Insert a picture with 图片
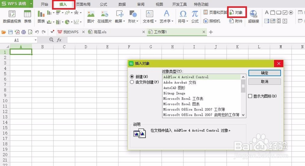305x166 pixels. click(91, 17)
